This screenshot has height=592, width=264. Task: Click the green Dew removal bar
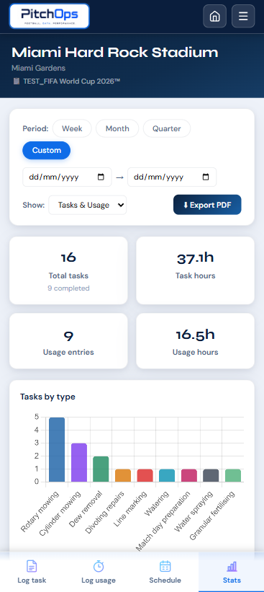tap(101, 469)
